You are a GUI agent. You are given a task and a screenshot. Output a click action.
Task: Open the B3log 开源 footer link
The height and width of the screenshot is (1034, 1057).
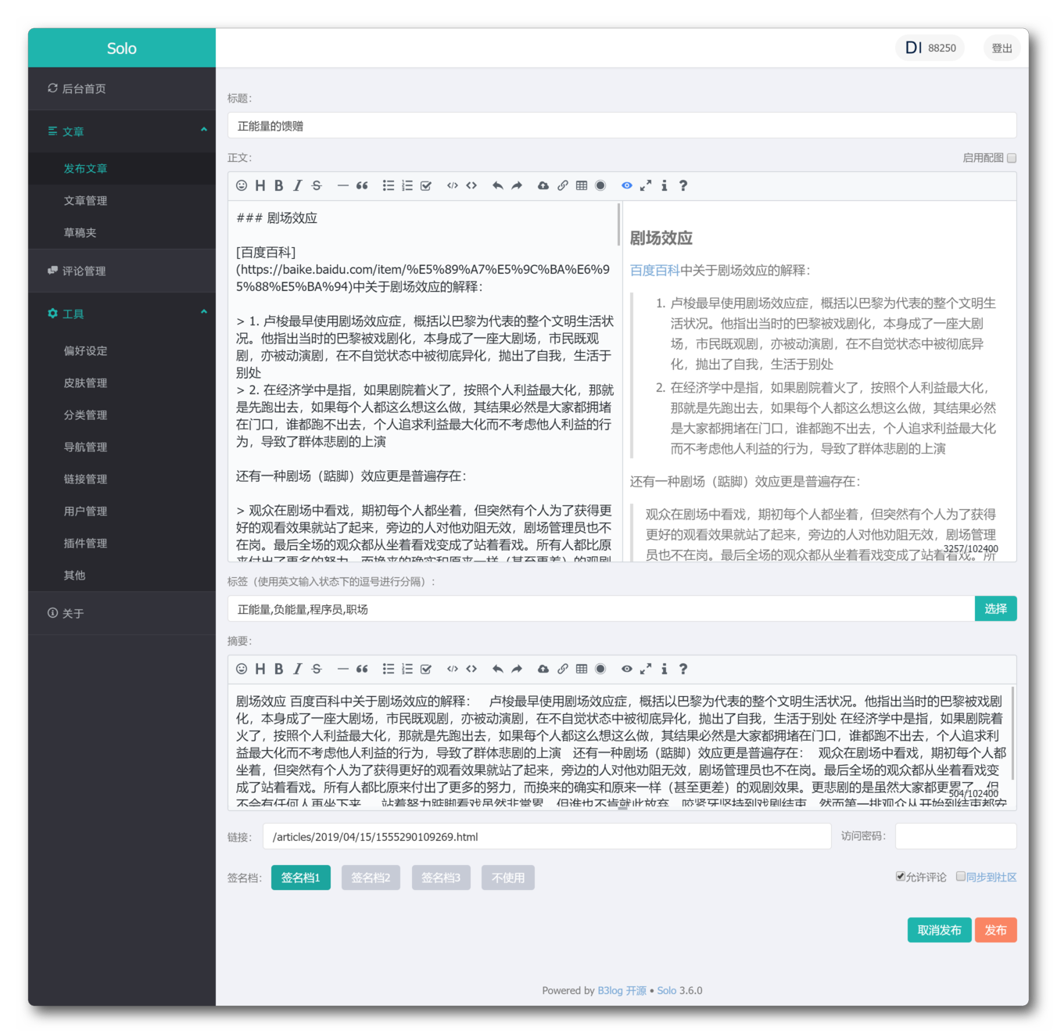pyautogui.click(x=622, y=990)
